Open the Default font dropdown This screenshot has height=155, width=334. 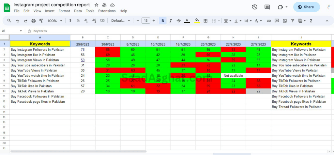(x=121, y=20)
